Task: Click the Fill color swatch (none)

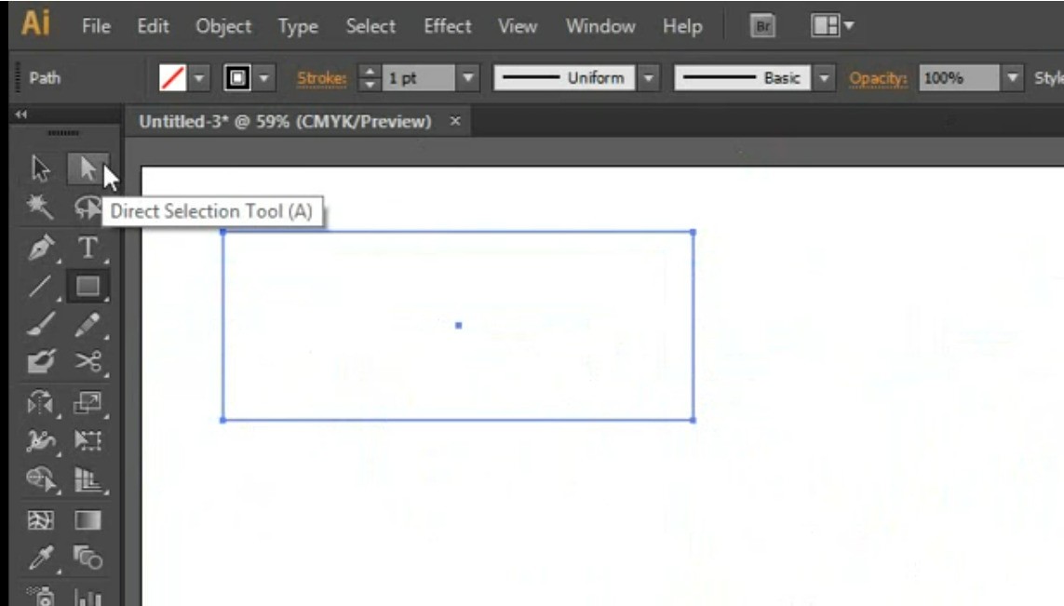Action: (x=172, y=77)
